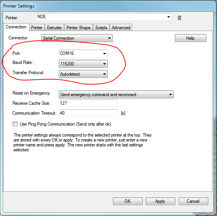Open the Transfer Protocol Autodetect dropdown
The image size is (217, 216).
[83, 74]
